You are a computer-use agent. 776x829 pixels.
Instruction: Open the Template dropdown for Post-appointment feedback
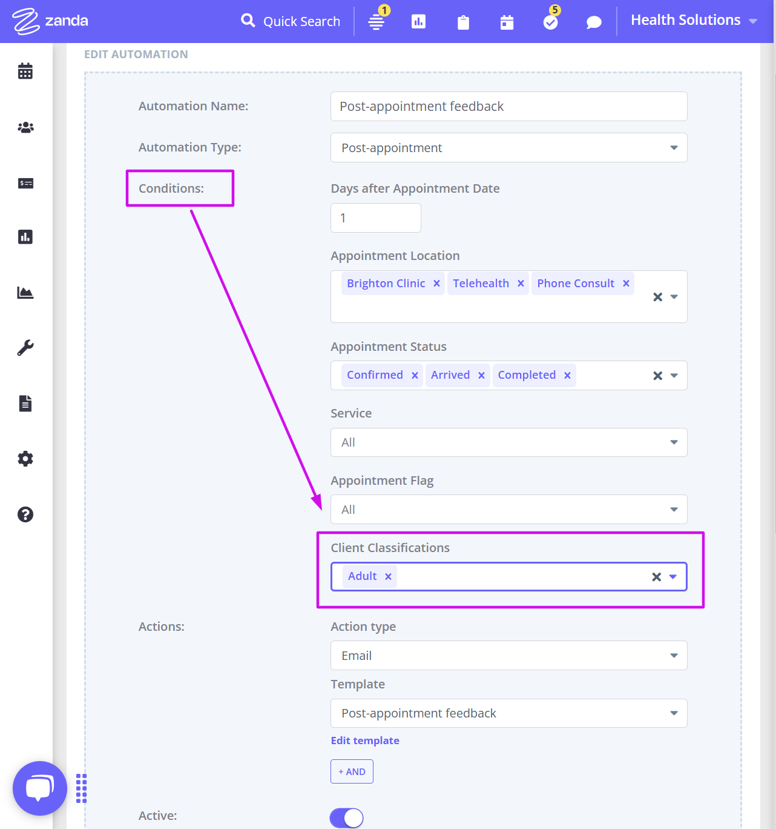click(673, 713)
